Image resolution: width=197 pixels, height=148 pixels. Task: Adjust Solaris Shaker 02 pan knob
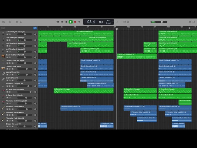(35, 80)
